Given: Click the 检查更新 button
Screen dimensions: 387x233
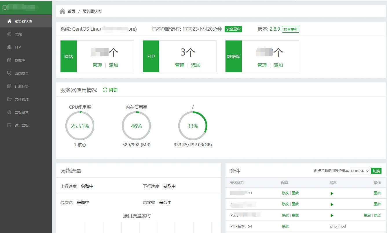Looking at the screenshot, I should point(291,29).
